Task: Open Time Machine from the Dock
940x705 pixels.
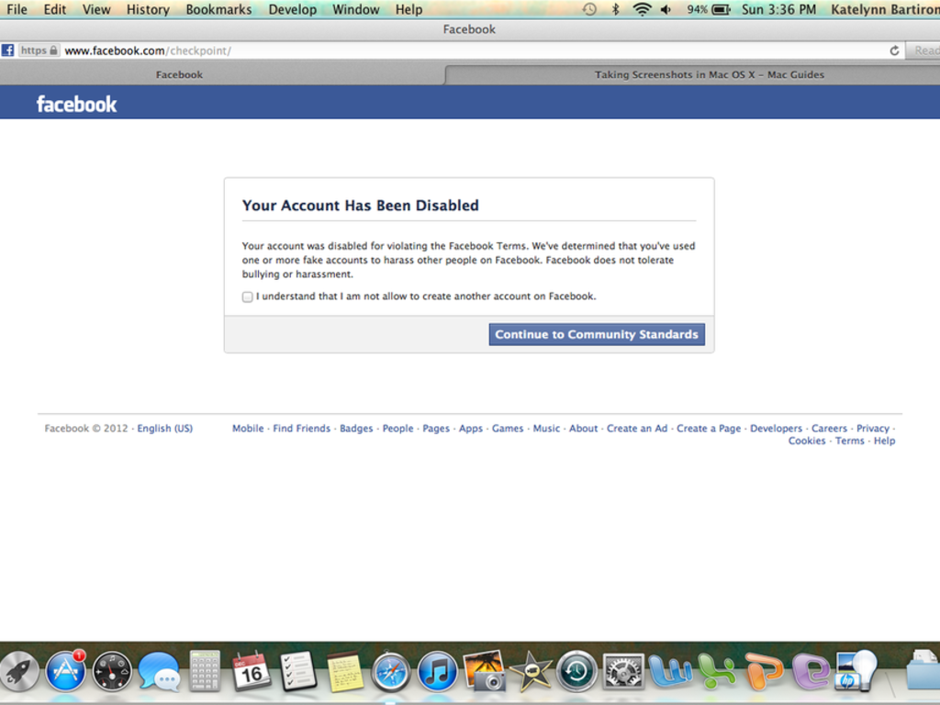Action: pos(577,671)
